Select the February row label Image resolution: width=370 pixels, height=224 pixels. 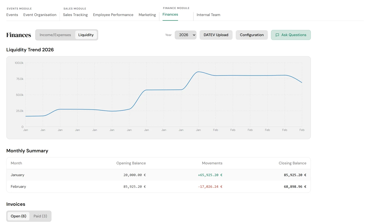18,186
